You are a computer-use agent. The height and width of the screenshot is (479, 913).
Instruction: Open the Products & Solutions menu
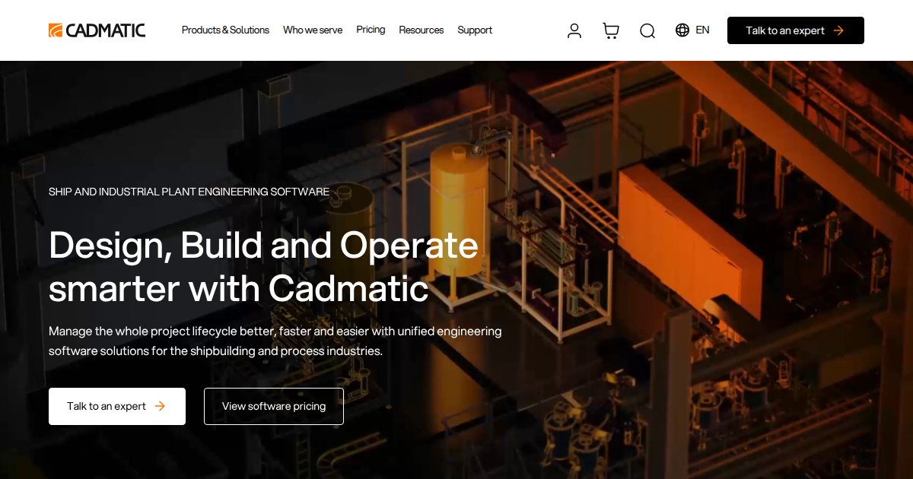tap(225, 30)
